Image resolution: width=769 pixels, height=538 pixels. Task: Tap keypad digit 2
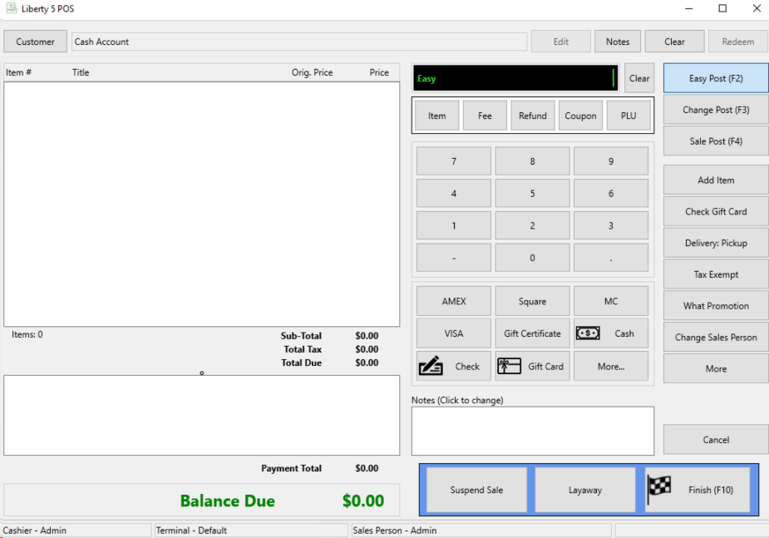[532, 225]
